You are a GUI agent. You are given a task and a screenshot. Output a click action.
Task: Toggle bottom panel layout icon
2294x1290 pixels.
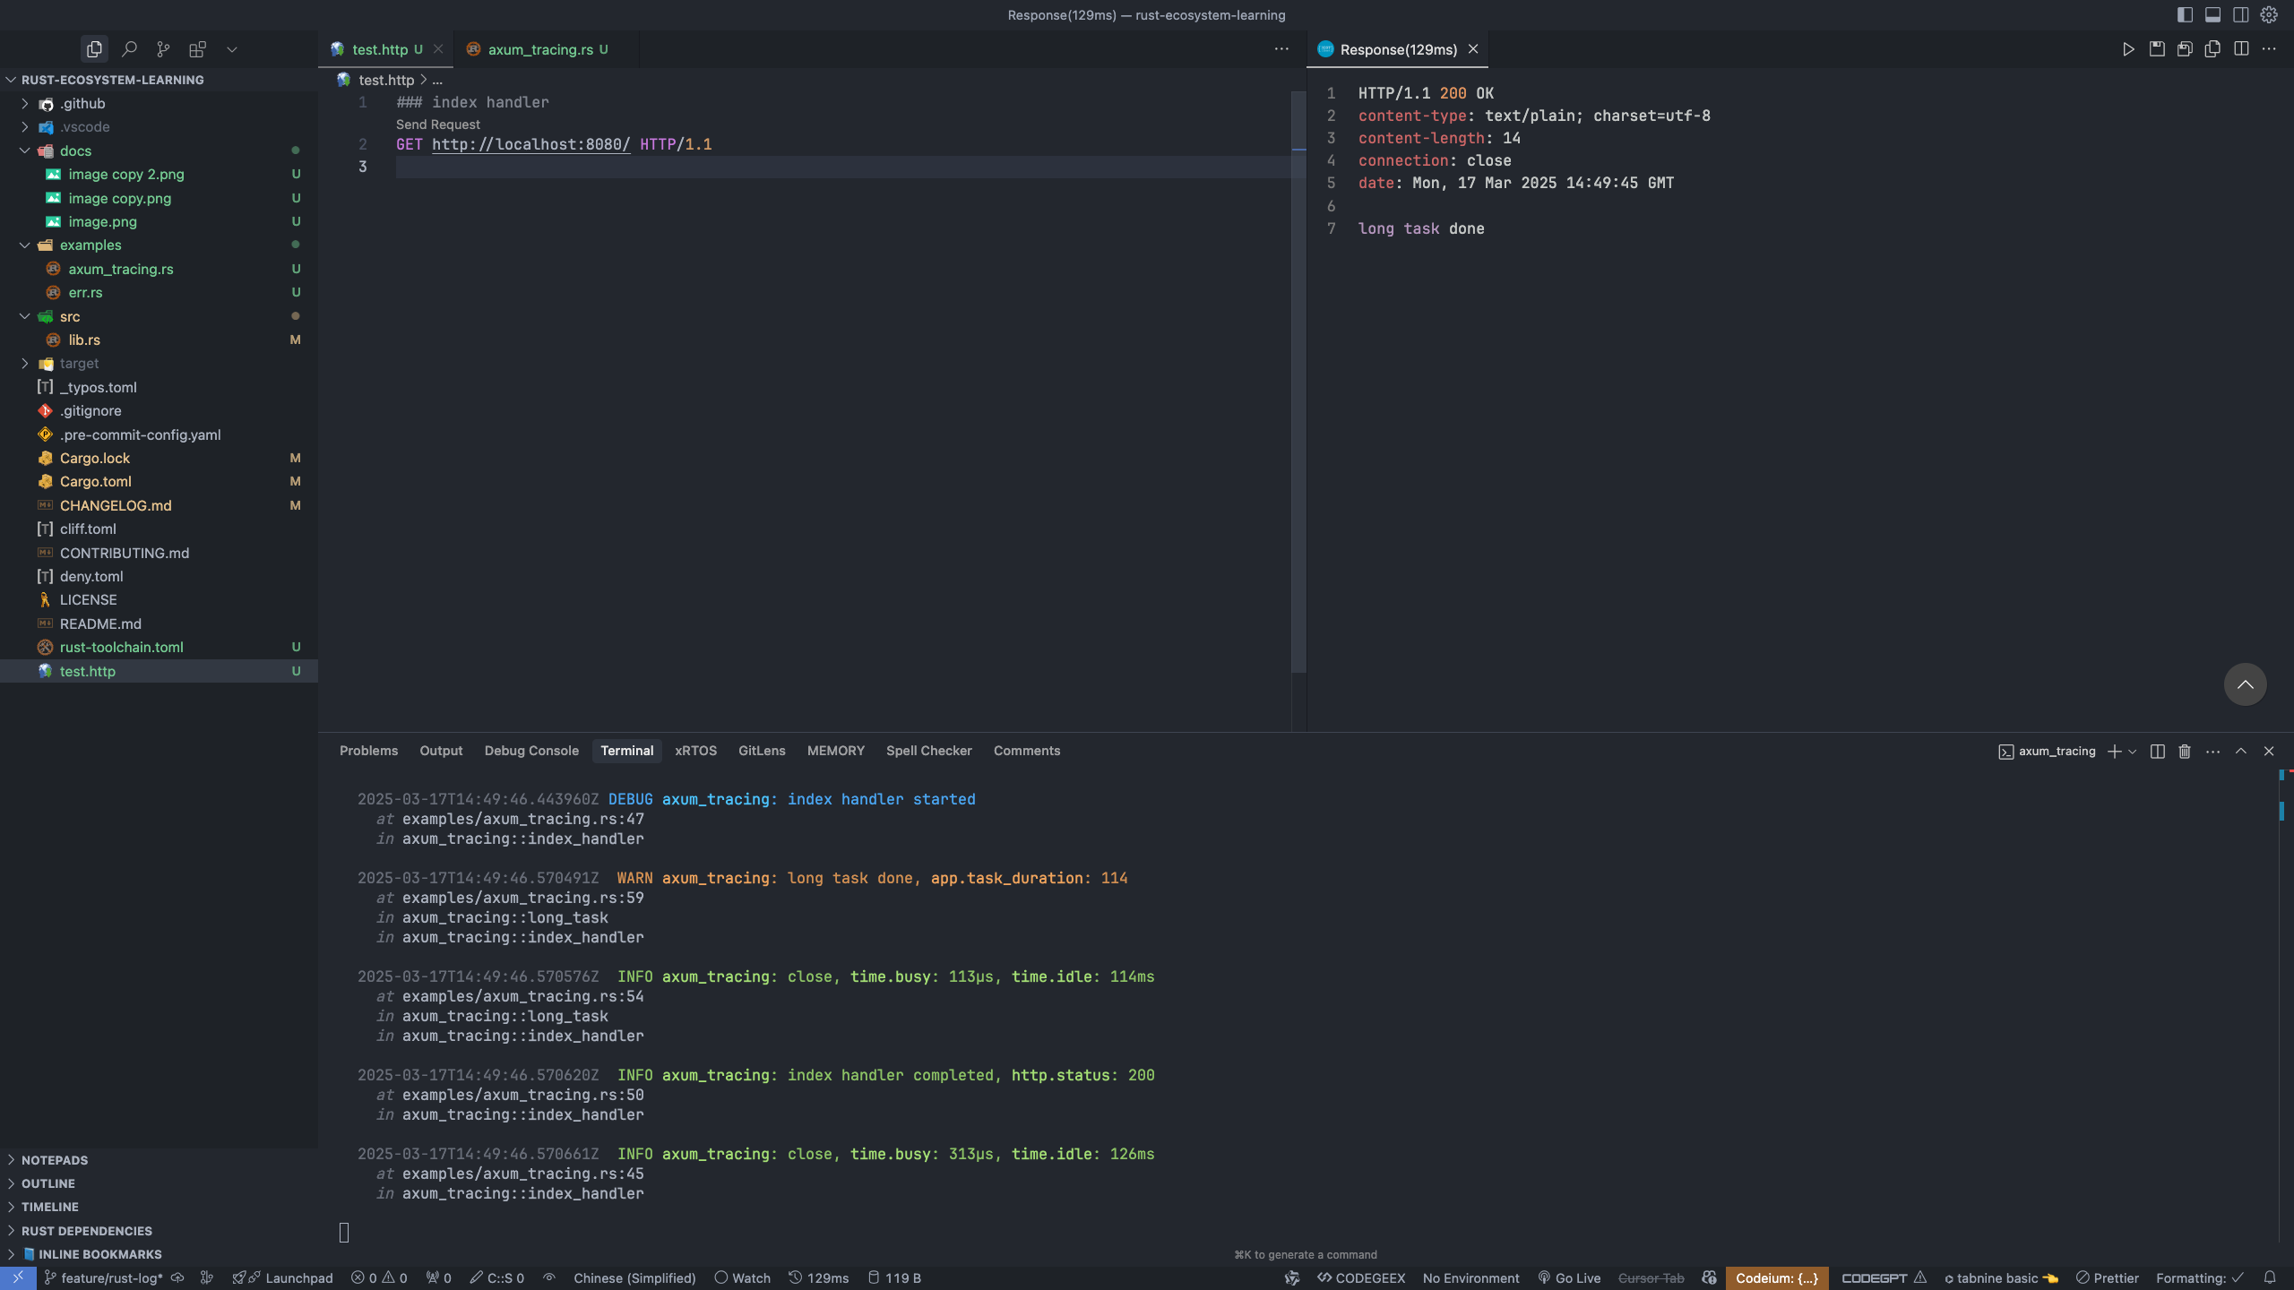pos(2212,14)
